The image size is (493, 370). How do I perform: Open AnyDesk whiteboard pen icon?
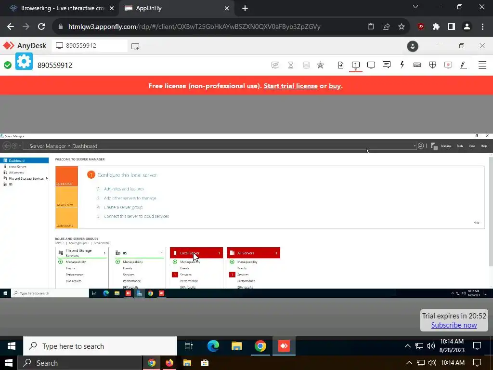tap(464, 65)
